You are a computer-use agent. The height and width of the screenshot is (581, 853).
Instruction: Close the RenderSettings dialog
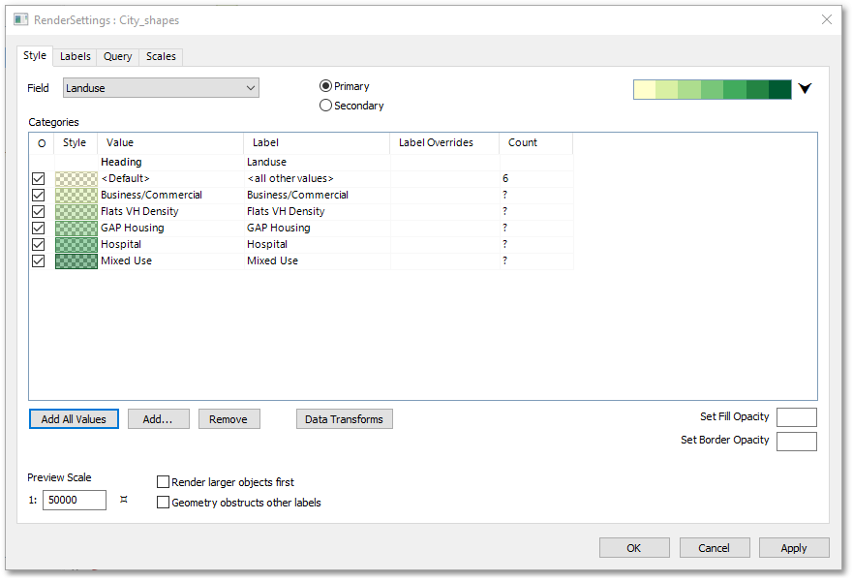826,19
